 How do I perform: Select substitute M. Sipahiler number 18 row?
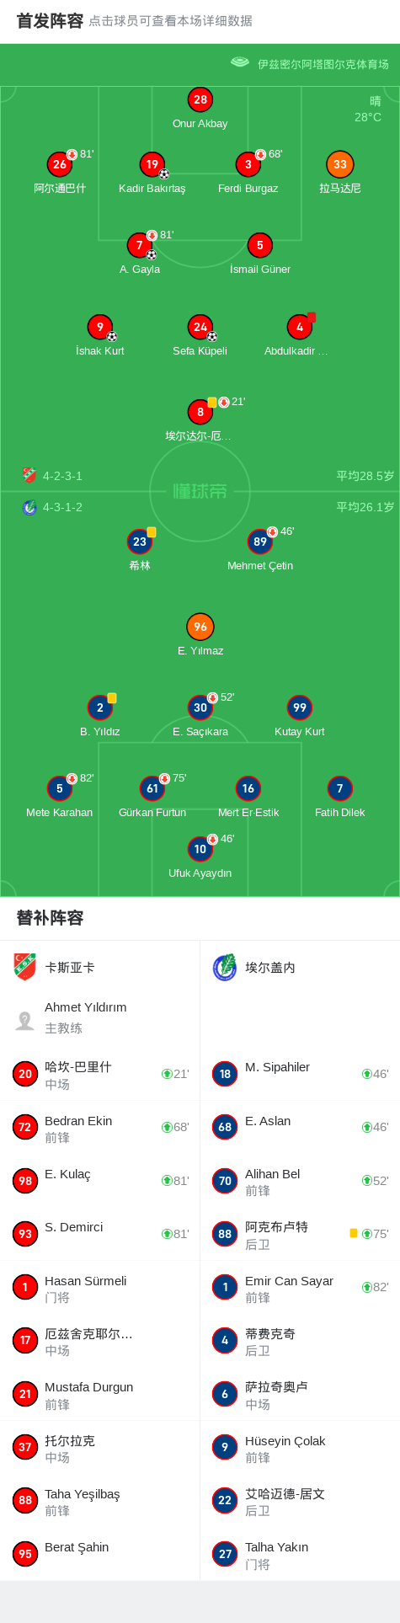(x=300, y=1074)
